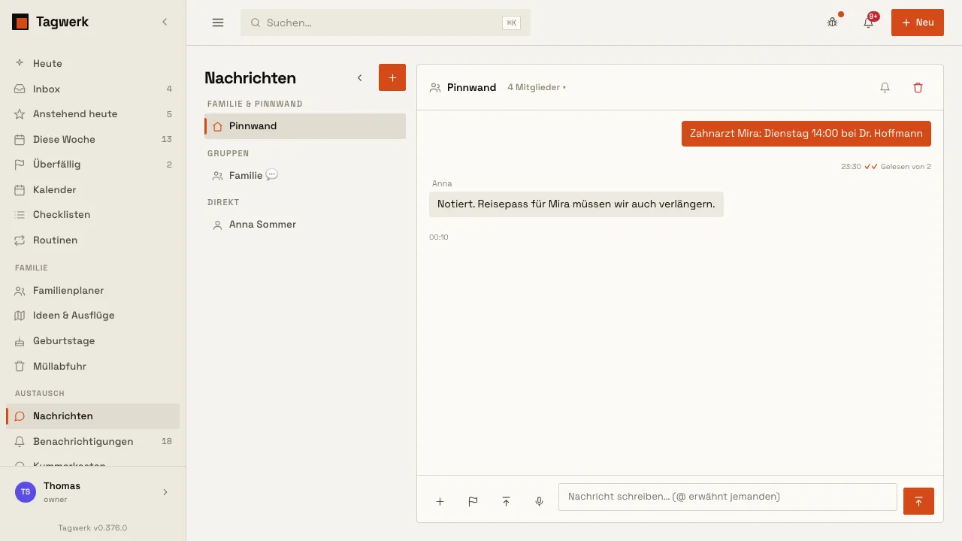Toggle chat notifications with the header bell

[x=885, y=87]
